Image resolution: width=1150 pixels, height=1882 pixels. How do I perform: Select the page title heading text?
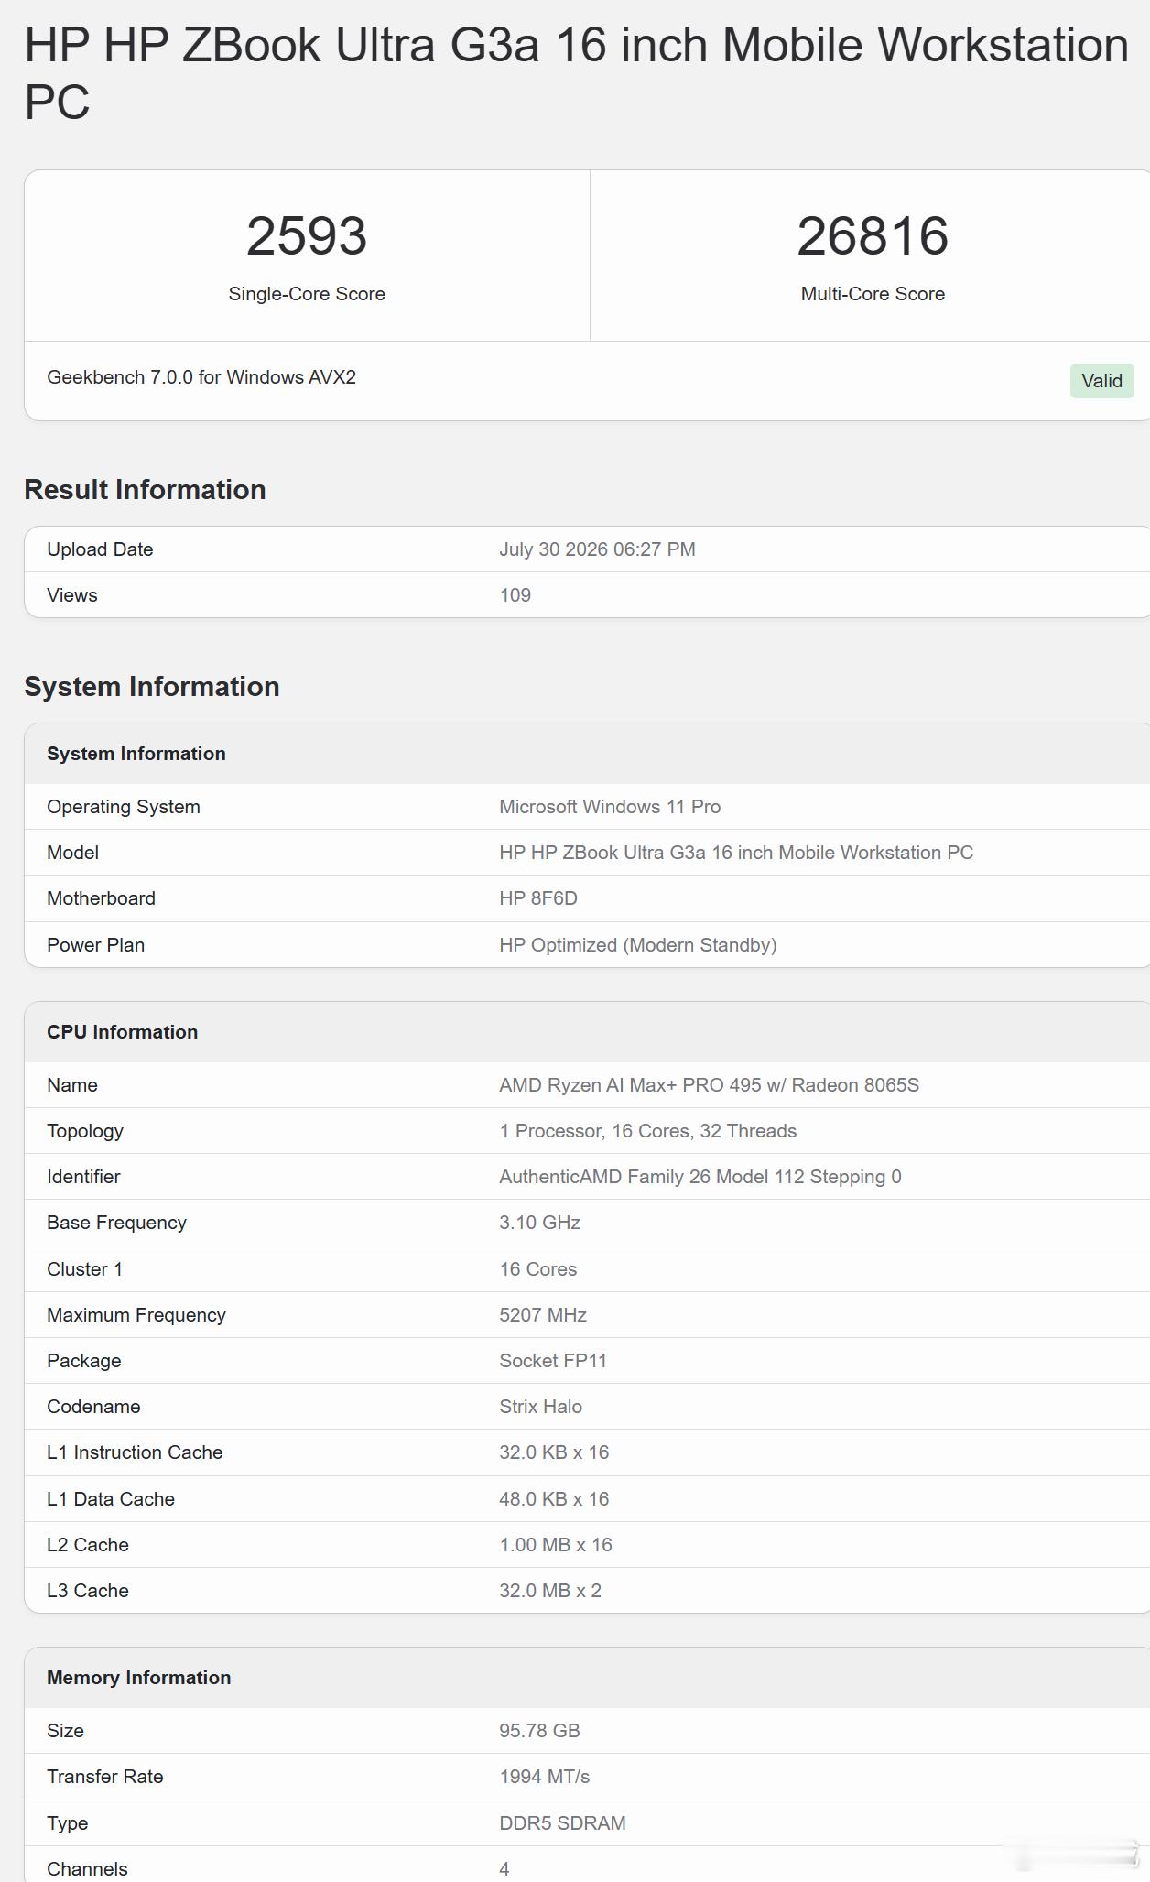(577, 72)
